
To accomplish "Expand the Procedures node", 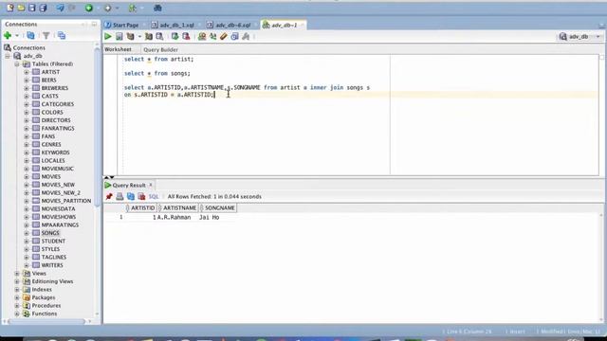I will 17,305.
